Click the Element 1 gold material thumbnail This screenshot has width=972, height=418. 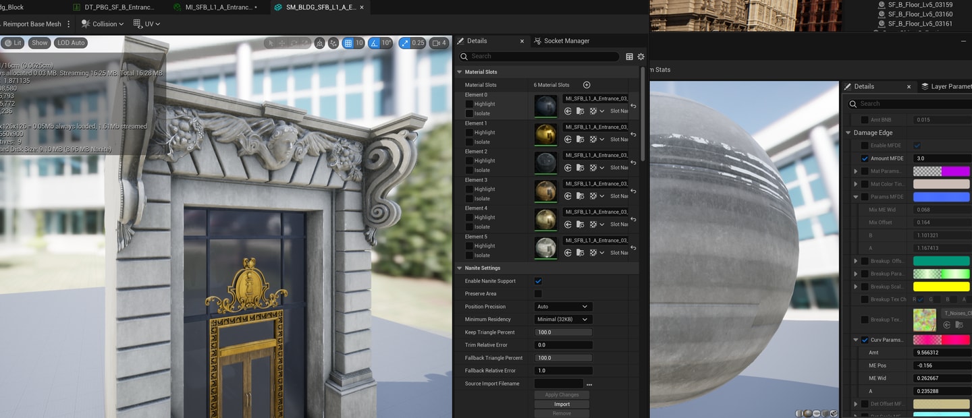(x=545, y=134)
